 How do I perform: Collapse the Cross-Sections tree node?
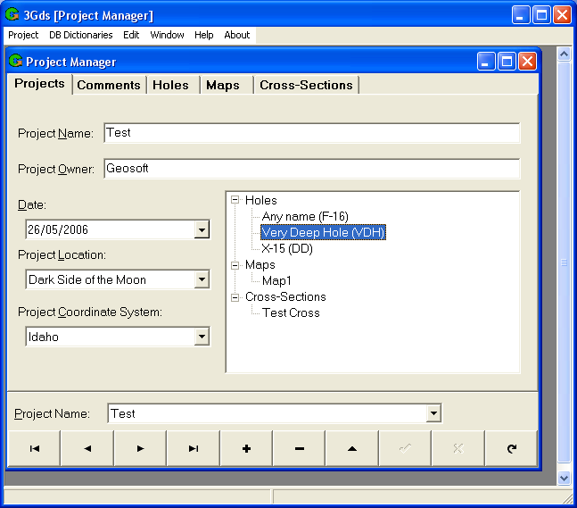coord(235,297)
